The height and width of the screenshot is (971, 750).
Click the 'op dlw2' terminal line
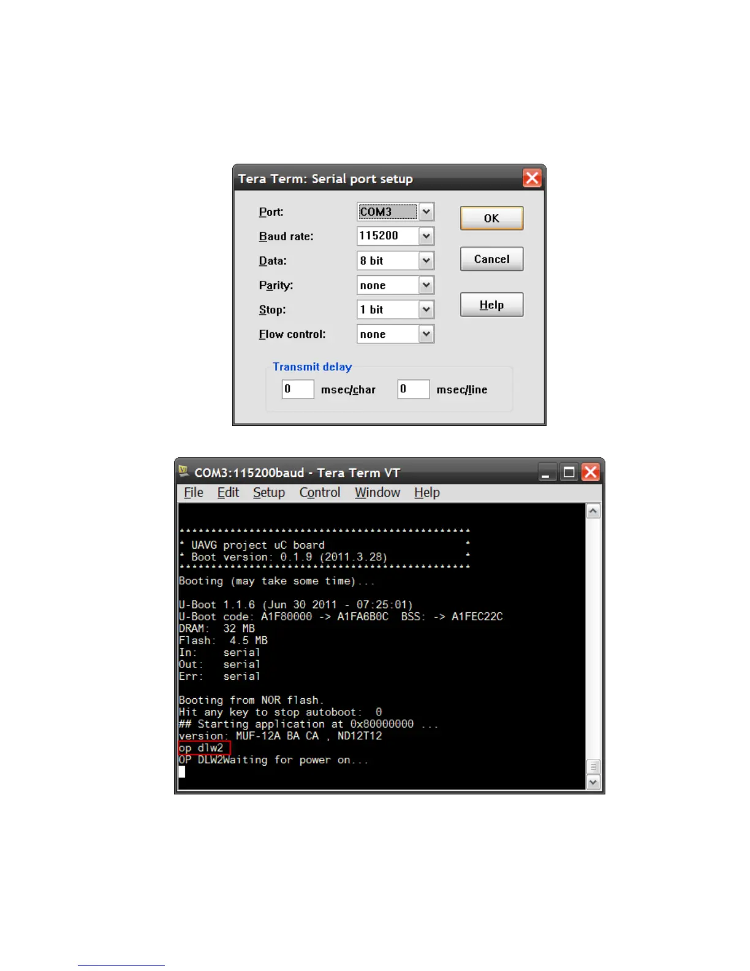201,748
